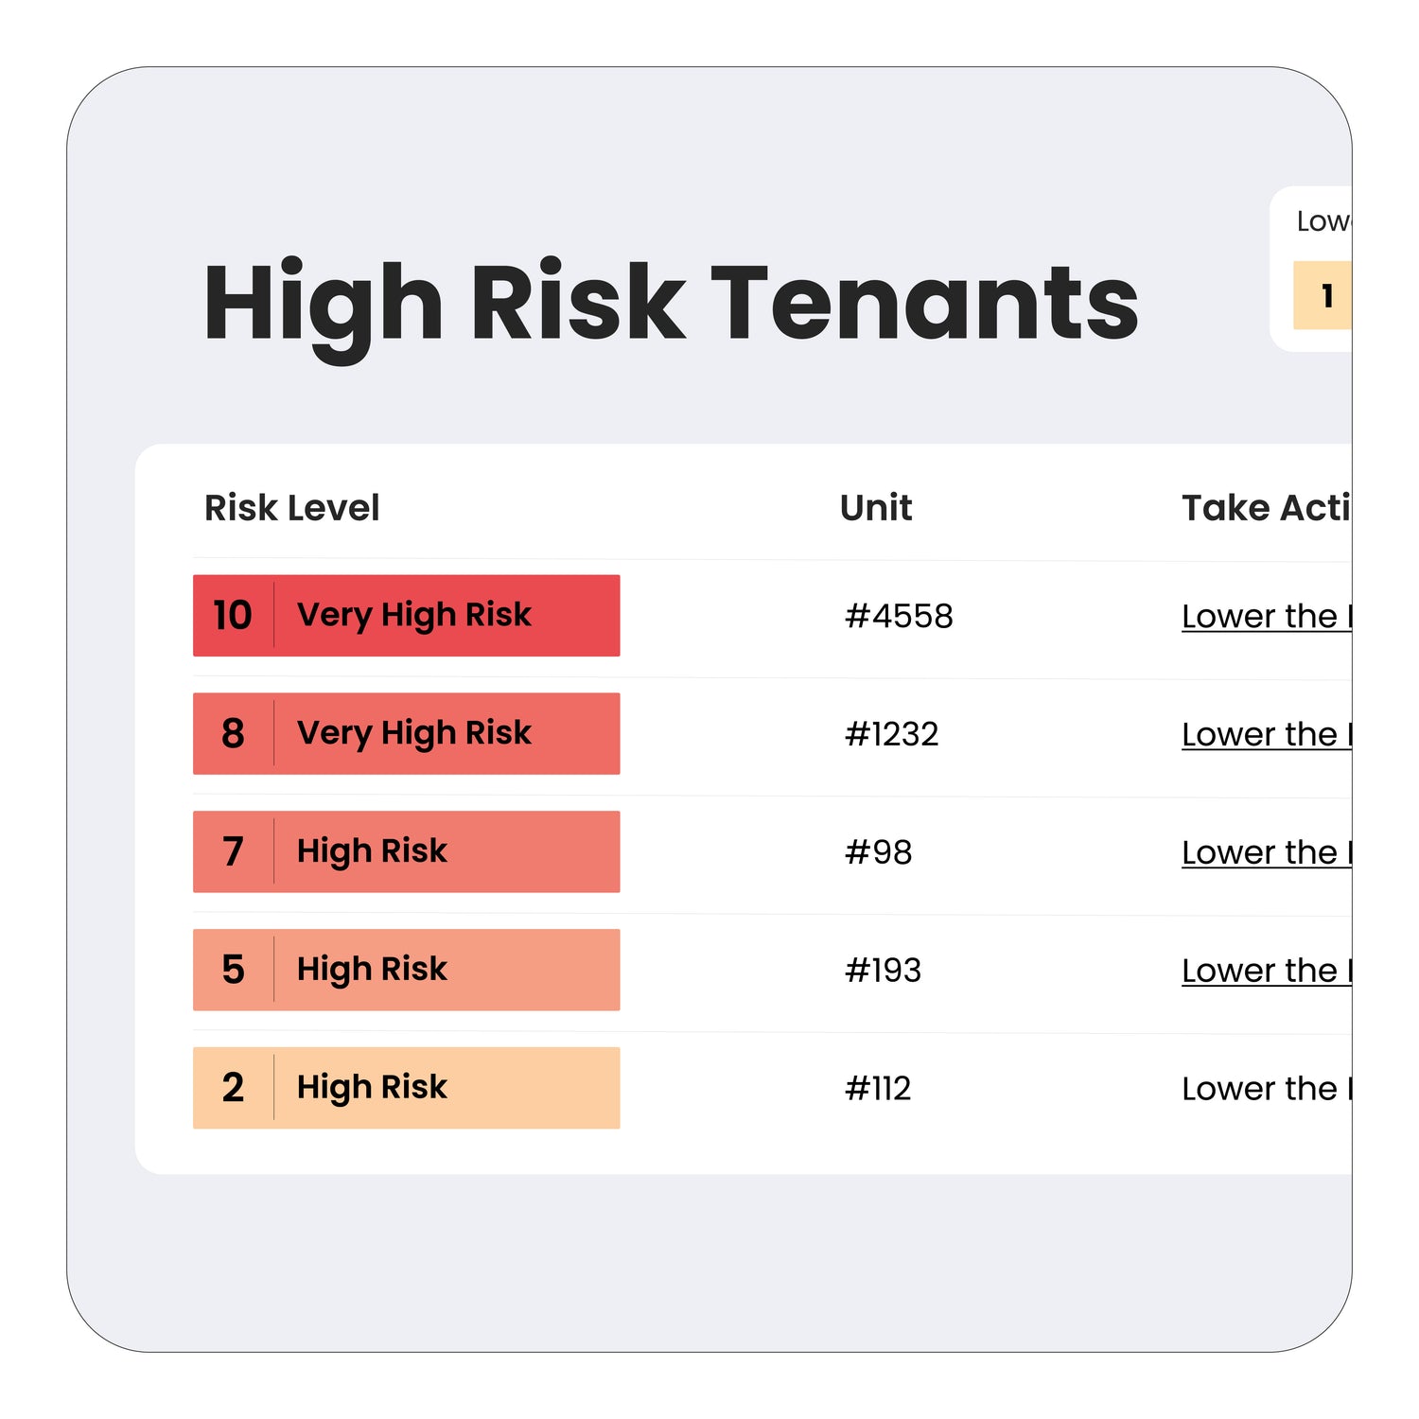Screen dimensions: 1419x1419
Task: Select the risk badge scored 10
Action: (406, 616)
